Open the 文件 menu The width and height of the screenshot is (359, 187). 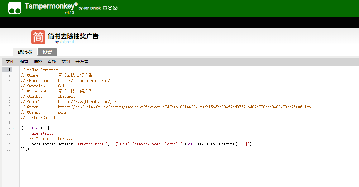(x=10, y=62)
